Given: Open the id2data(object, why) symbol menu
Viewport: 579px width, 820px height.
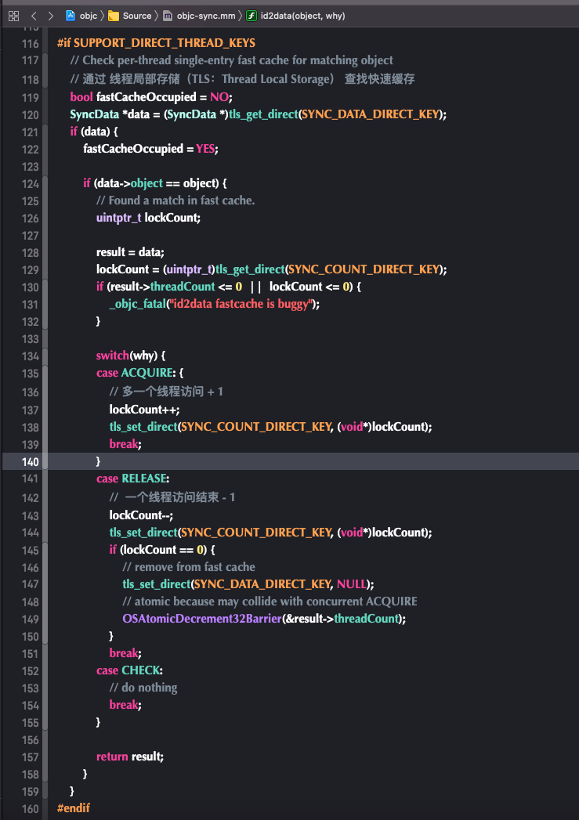Looking at the screenshot, I should pos(303,16).
